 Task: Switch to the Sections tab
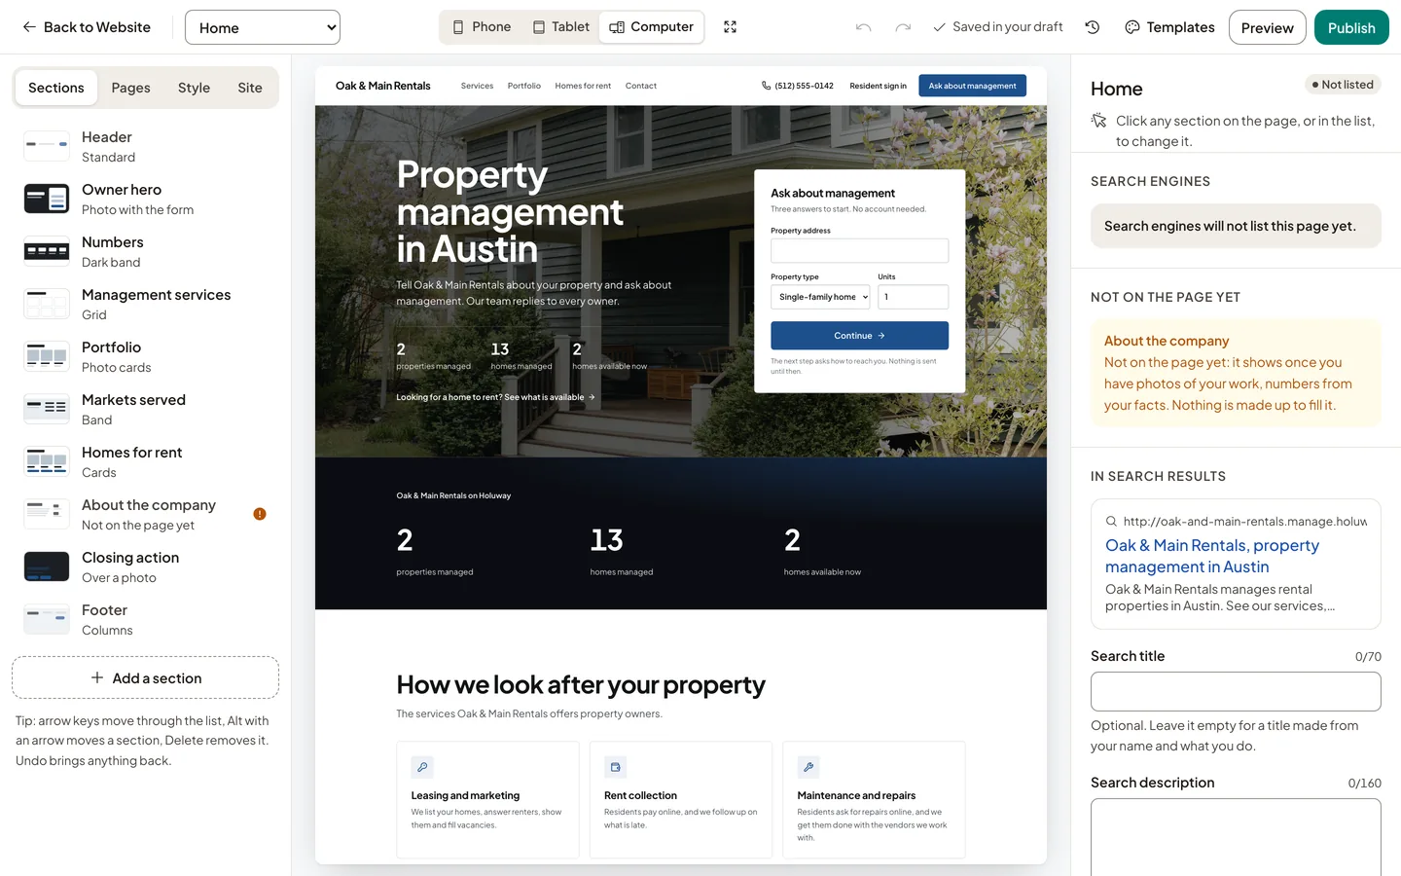(56, 88)
